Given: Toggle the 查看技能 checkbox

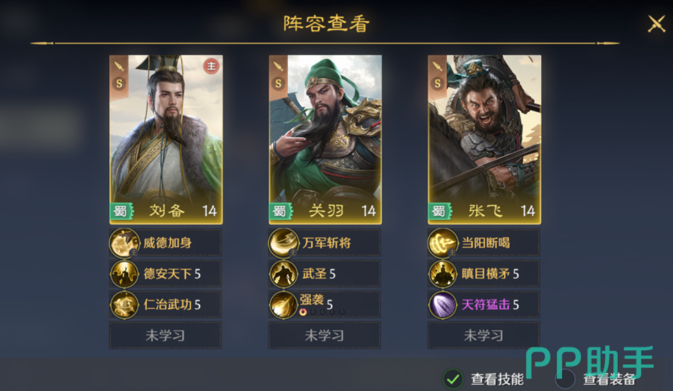Looking at the screenshot, I should point(453,378).
